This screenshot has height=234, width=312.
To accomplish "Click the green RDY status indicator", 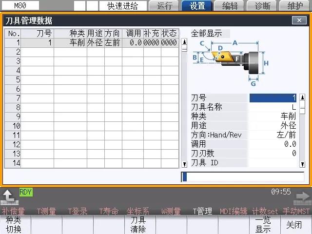I will coord(25,192).
